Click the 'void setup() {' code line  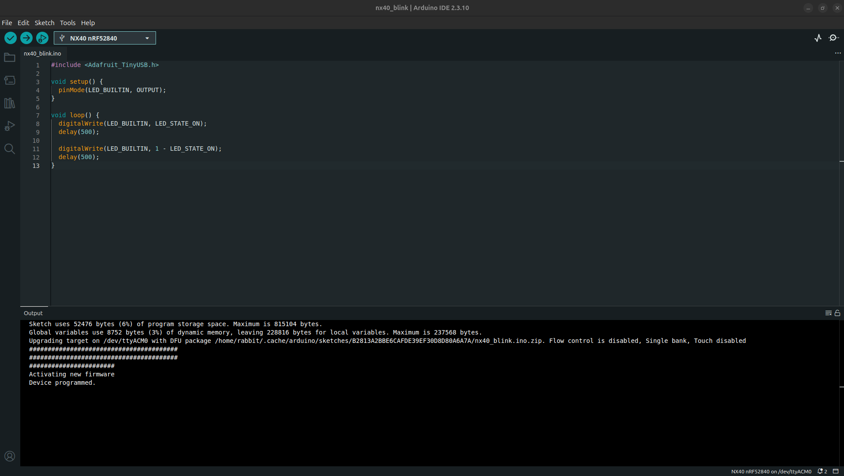(x=77, y=82)
